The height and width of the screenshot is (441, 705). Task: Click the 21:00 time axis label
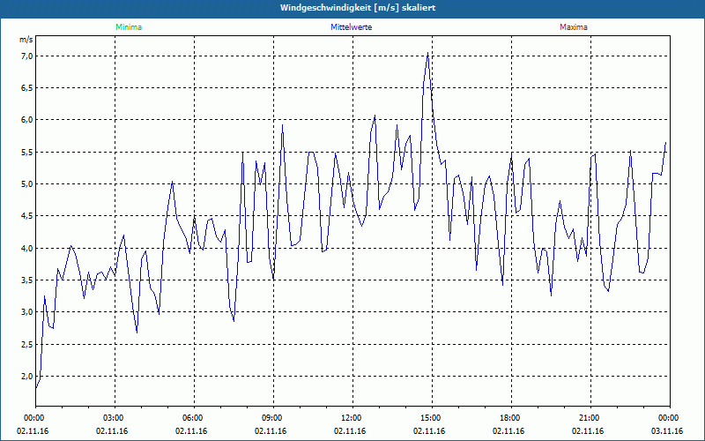pos(590,418)
